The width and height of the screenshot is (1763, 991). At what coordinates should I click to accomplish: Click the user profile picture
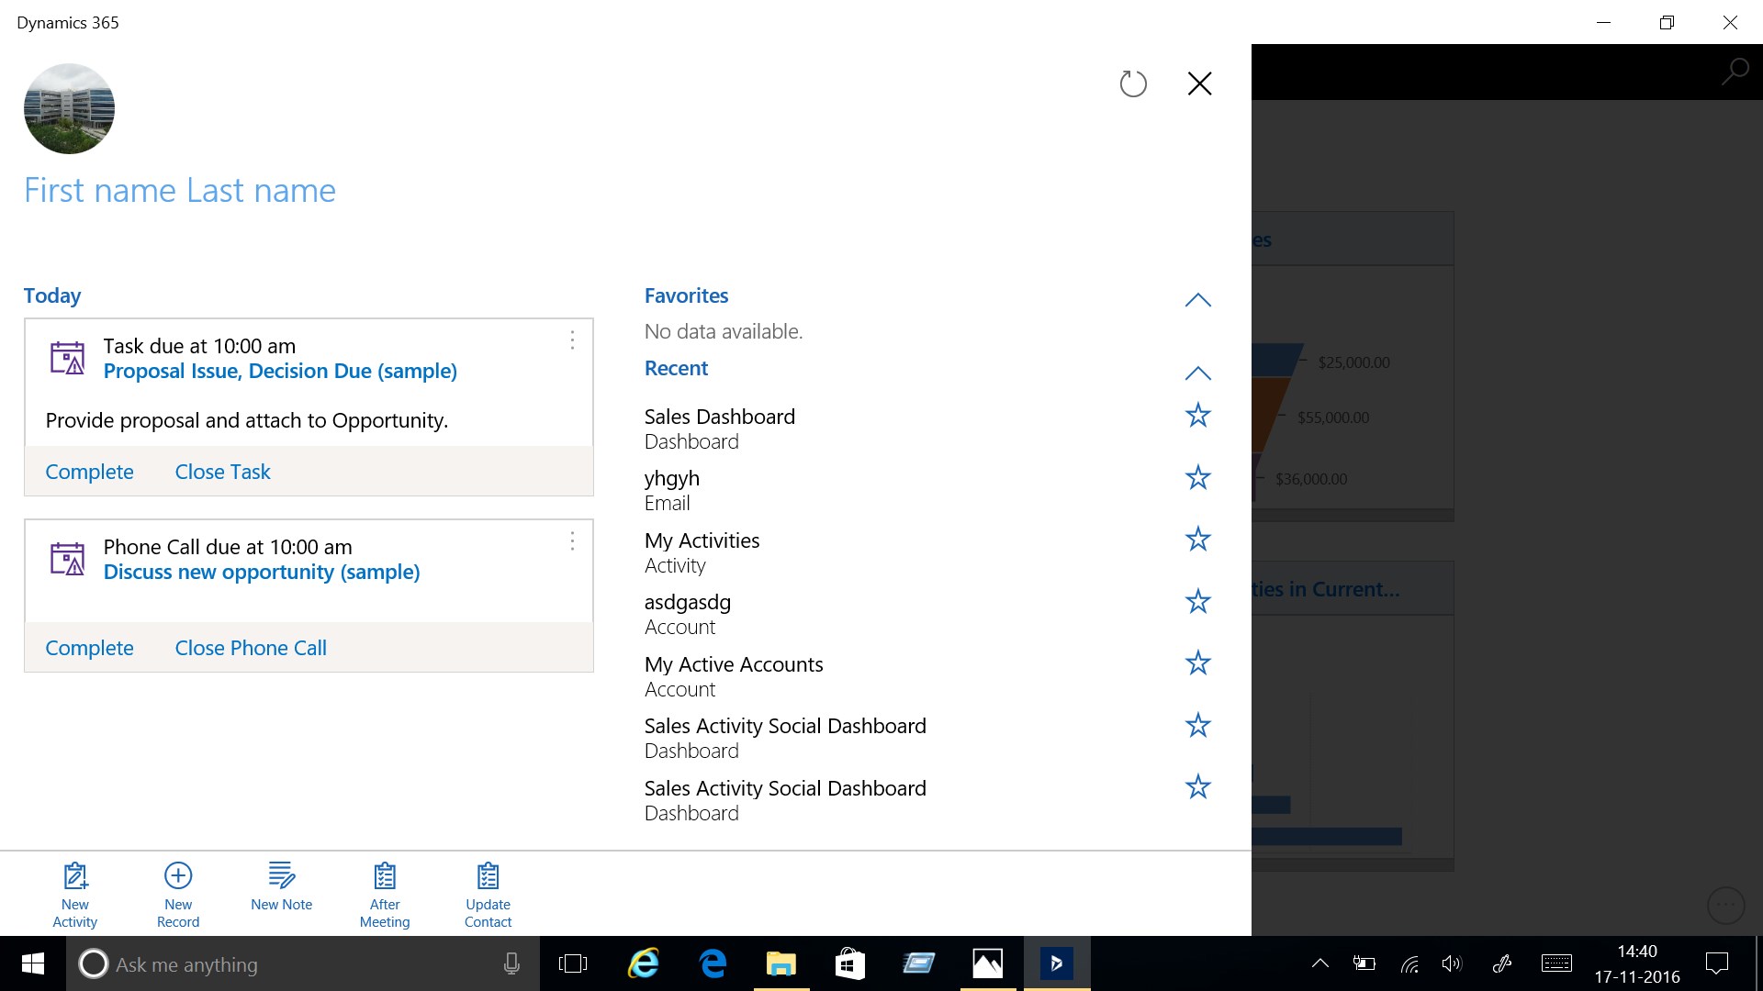(69, 108)
